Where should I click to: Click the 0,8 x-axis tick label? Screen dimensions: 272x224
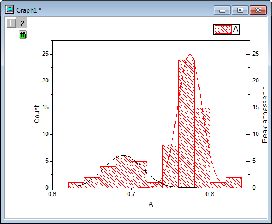(x=210, y=194)
